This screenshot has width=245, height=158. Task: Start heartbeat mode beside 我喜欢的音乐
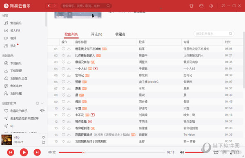pos(42,111)
